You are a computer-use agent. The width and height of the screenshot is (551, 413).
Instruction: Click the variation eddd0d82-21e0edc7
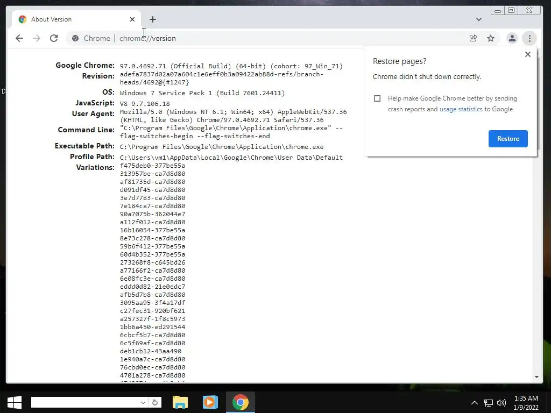point(152,287)
